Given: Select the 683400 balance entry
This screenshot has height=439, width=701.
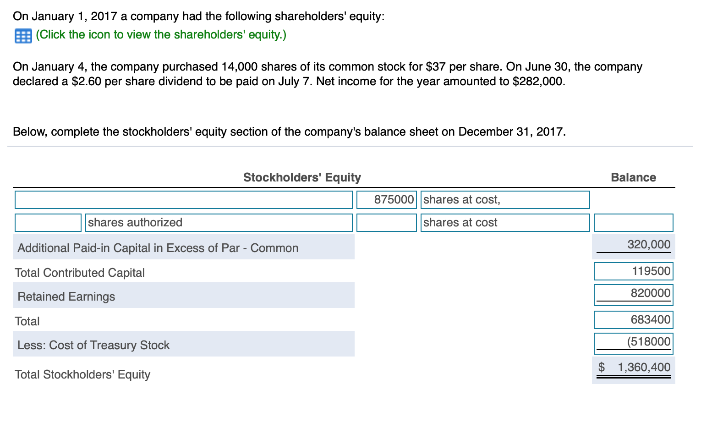Looking at the screenshot, I should (633, 319).
